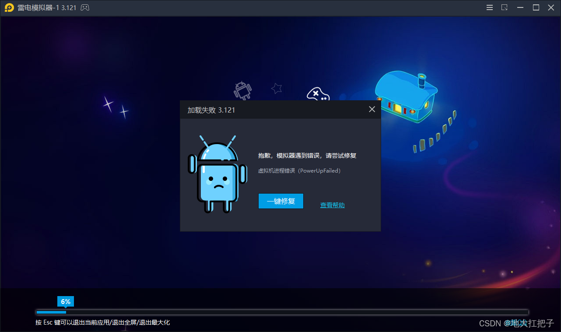561x332 pixels.
Task: Click the sad Android robot illustration
Action: [217, 174]
